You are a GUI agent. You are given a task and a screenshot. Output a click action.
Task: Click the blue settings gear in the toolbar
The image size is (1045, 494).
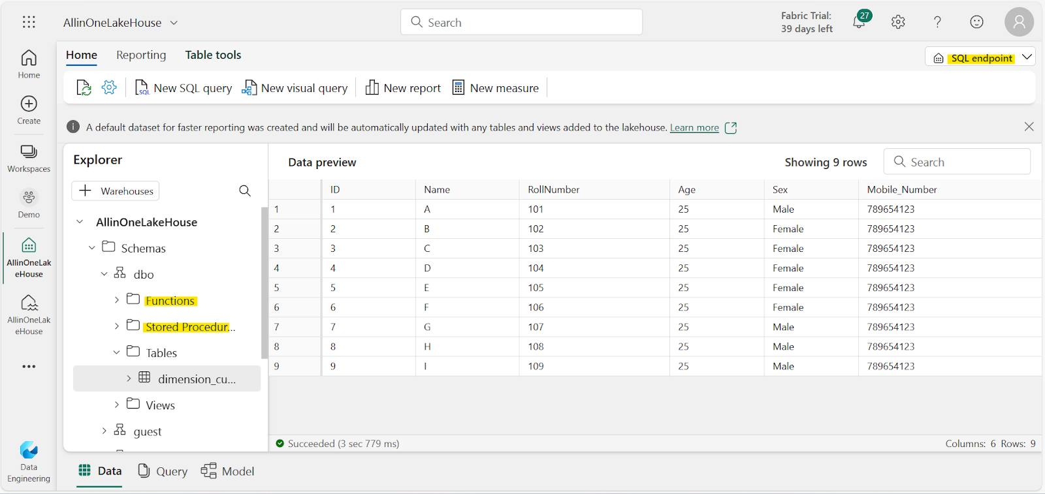[109, 87]
